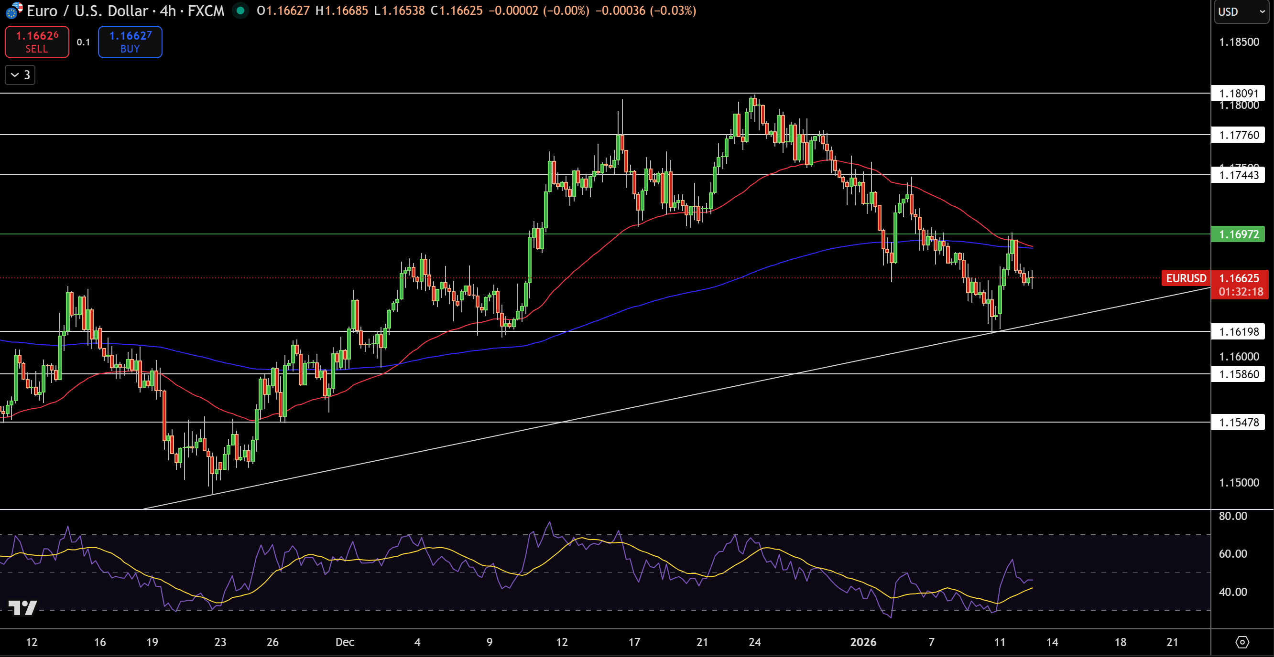The width and height of the screenshot is (1274, 657).
Task: Click the 11 date label on time axis
Action: click(x=1000, y=642)
